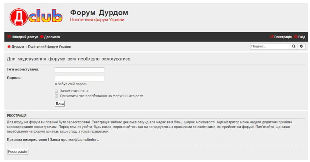Open the Допомога help link
The width and height of the screenshot is (310, 162).
point(50,37)
